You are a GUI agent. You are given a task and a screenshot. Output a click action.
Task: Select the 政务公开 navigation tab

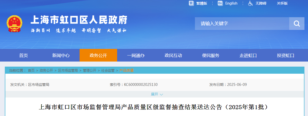coord(98,55)
